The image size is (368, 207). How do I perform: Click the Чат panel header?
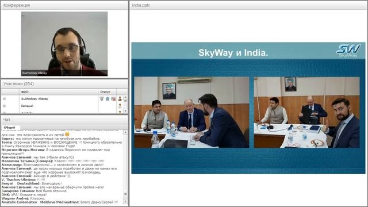64,120
